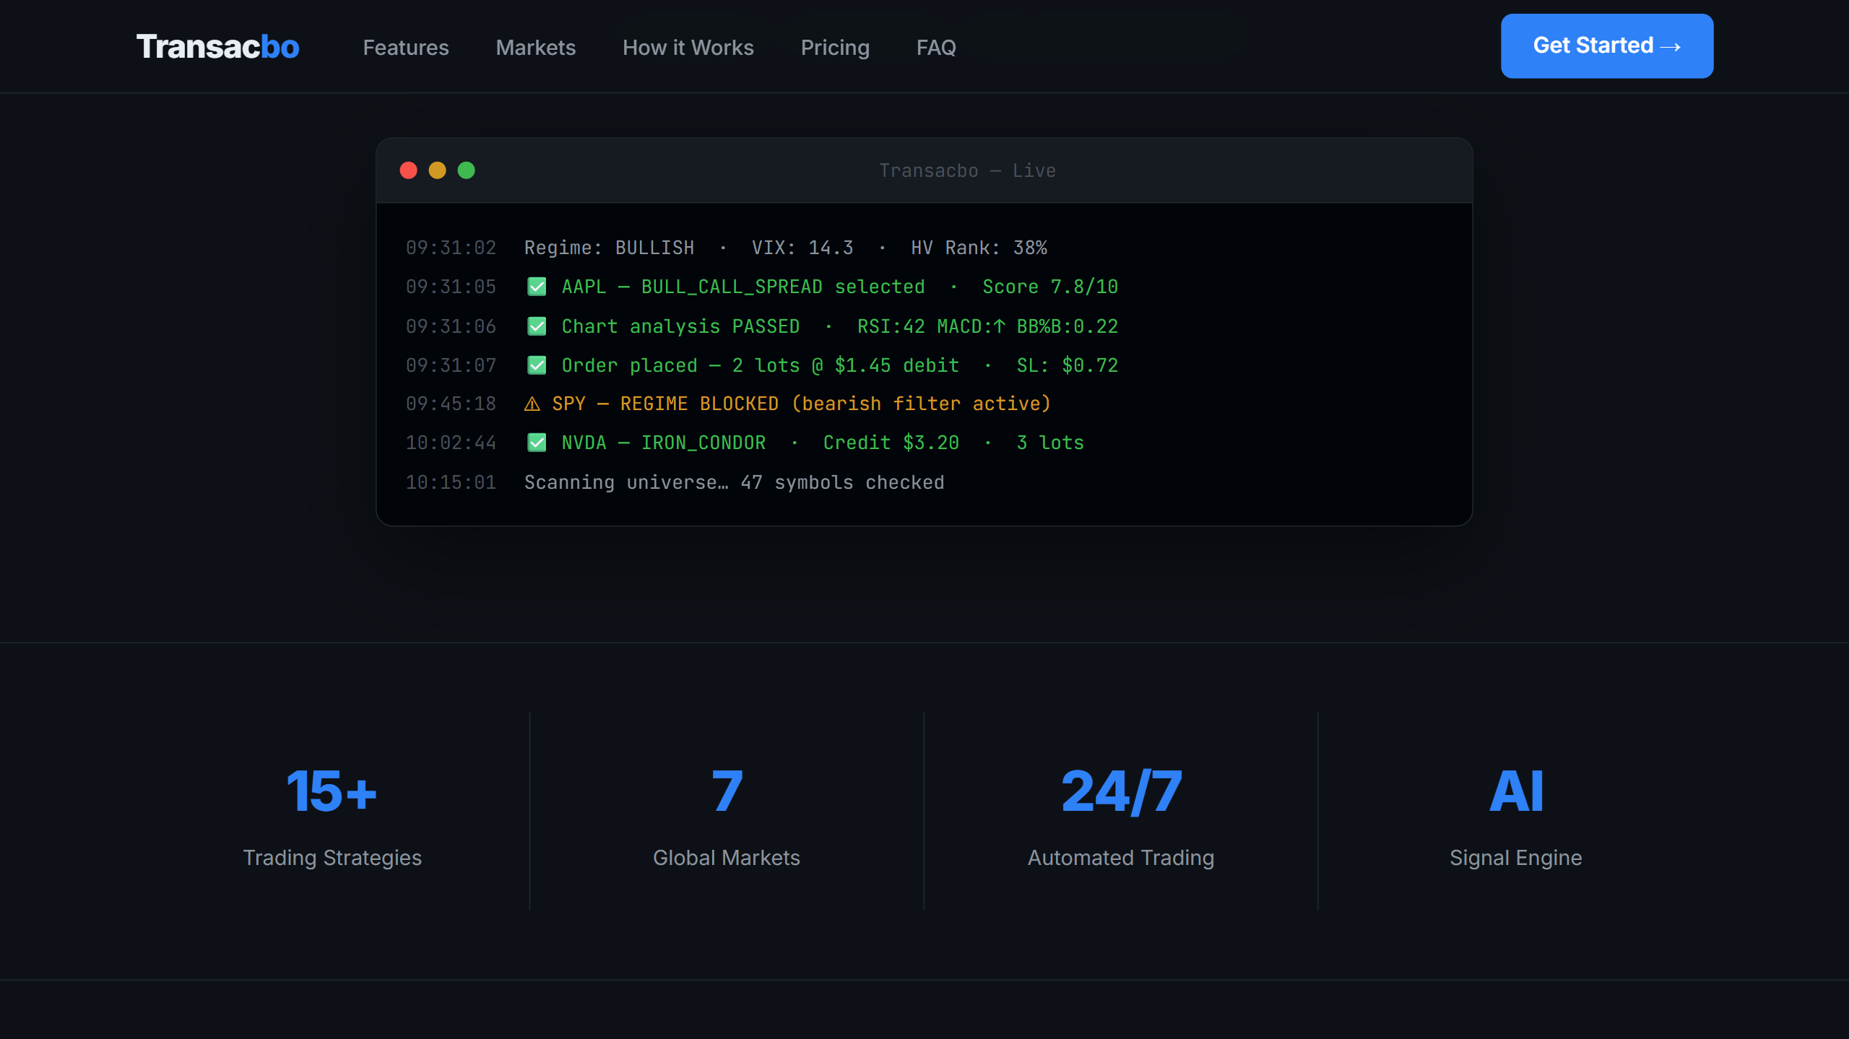Click the Trading Strategies label
The image size is (1849, 1039).
click(332, 858)
